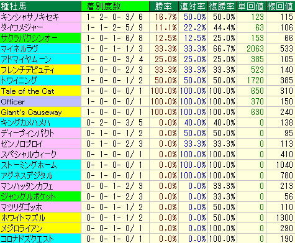Click the 213 place return value
The image size is (295, 243).
point(281,186)
